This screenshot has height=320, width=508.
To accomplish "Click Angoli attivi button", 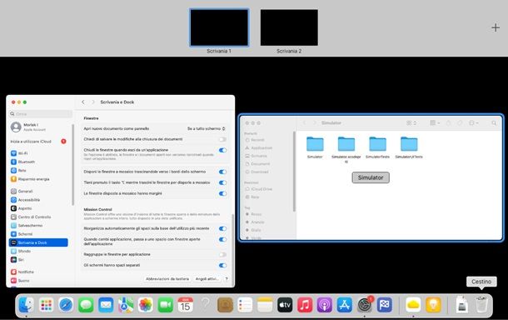I will tap(207, 279).
